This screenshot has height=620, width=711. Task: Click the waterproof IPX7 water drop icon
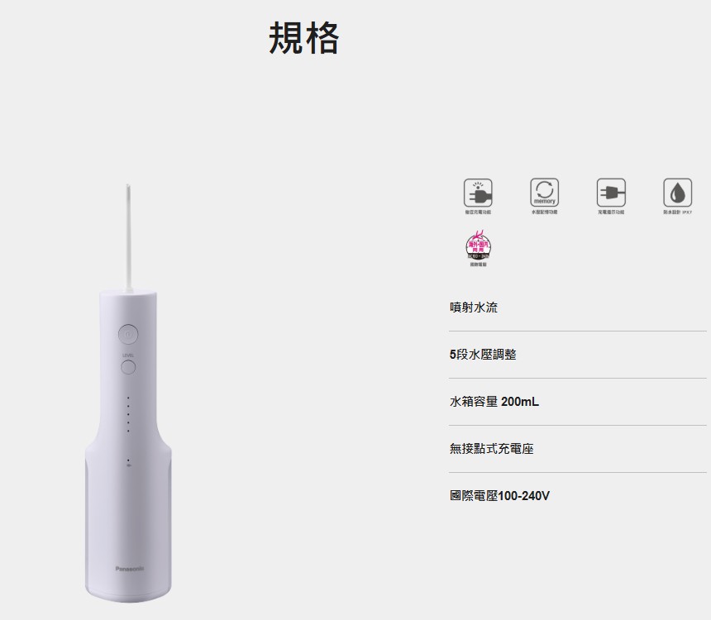pos(677,193)
